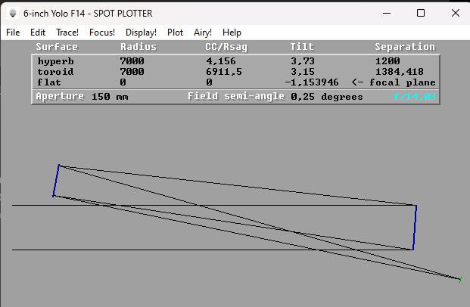Close the Spot Plotter window

[x=456, y=13]
